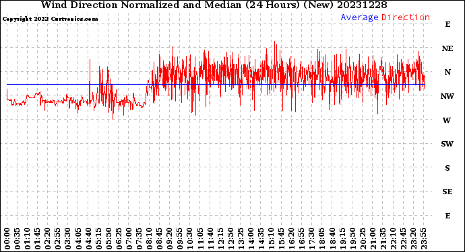Click the 'NE' axis label
The image size is (465, 252).
point(447,48)
